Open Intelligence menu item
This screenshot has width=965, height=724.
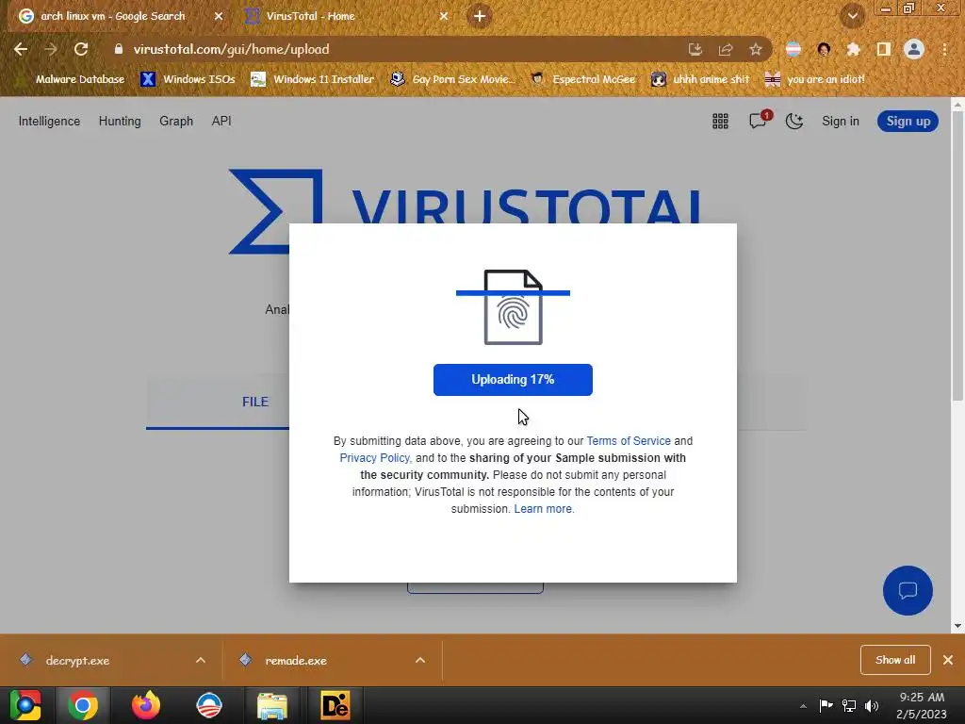49,122
